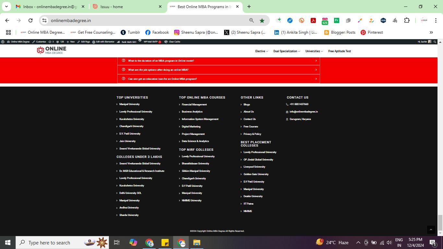Open the green Pr extension icon
Screen dimensions: 443x249
coord(337,20)
